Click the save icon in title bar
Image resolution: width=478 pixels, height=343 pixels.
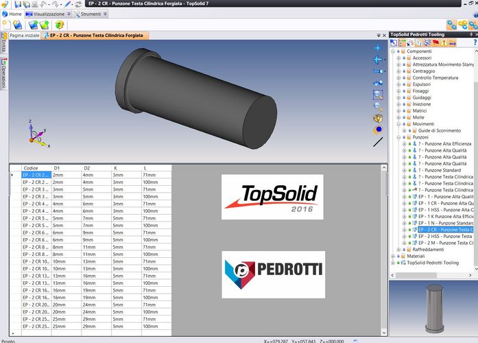click(17, 4)
